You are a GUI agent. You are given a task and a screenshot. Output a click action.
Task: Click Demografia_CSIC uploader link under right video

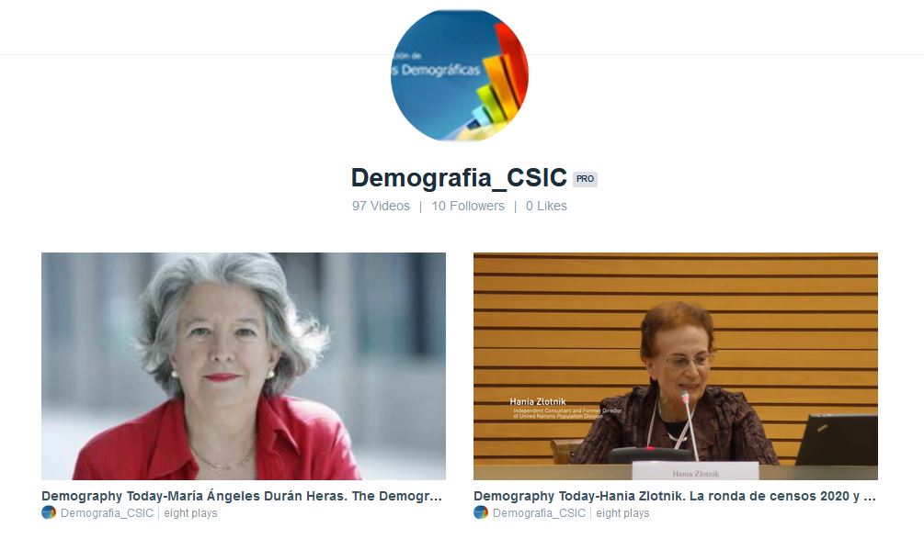(539, 513)
